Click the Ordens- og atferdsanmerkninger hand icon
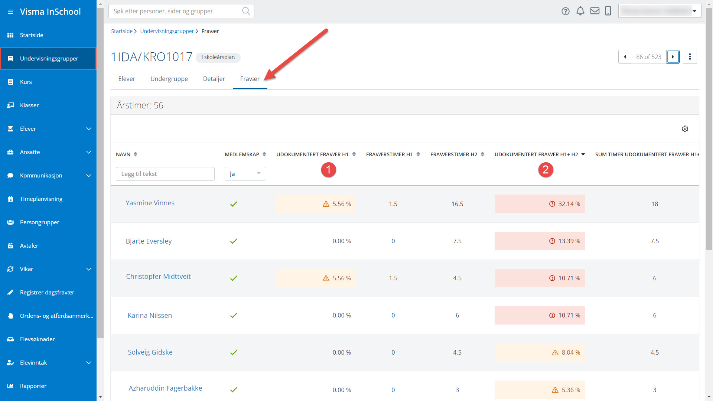713x401 pixels. coord(10,316)
